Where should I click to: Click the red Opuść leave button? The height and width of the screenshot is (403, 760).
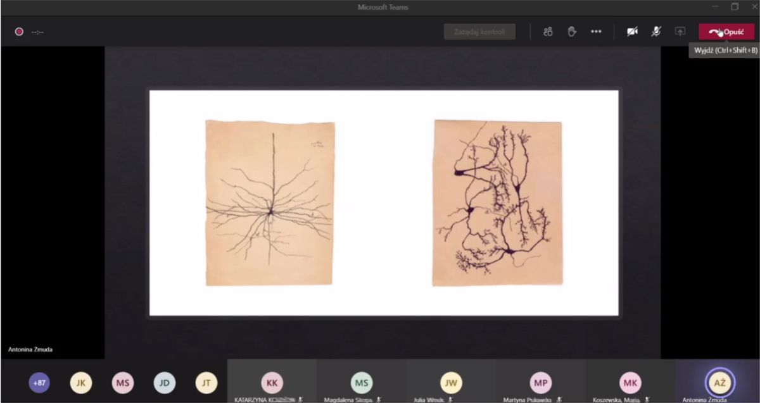click(726, 32)
